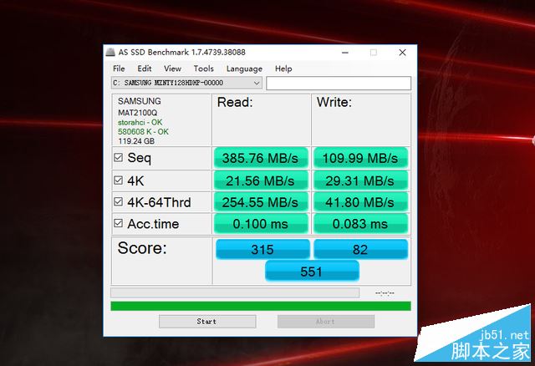The height and width of the screenshot is (366, 535).
Task: Expand the drive selection dropdown
Action: pyautogui.click(x=257, y=83)
